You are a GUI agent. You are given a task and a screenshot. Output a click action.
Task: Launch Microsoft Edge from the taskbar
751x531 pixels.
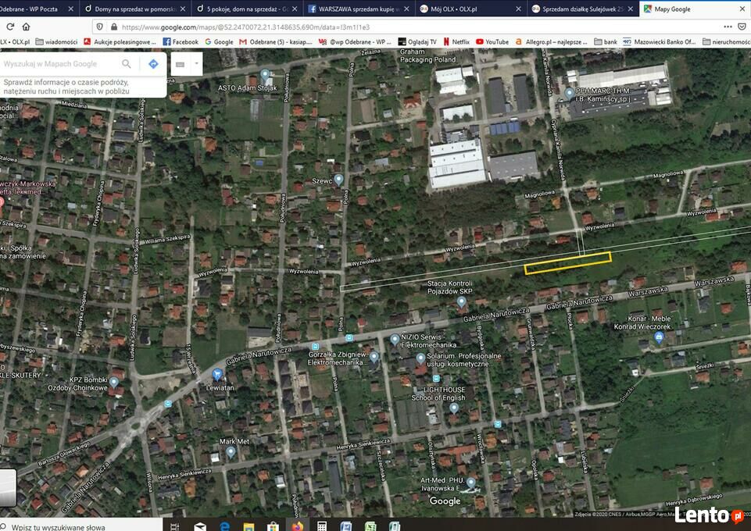(224, 526)
